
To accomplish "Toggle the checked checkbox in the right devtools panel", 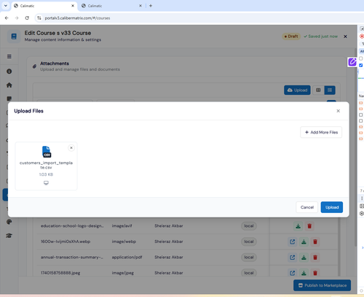I will tap(361, 65).
